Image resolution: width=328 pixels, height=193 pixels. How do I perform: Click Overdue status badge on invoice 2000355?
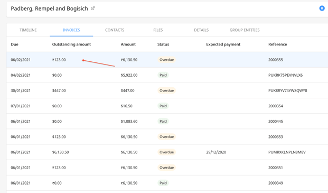[166, 60]
